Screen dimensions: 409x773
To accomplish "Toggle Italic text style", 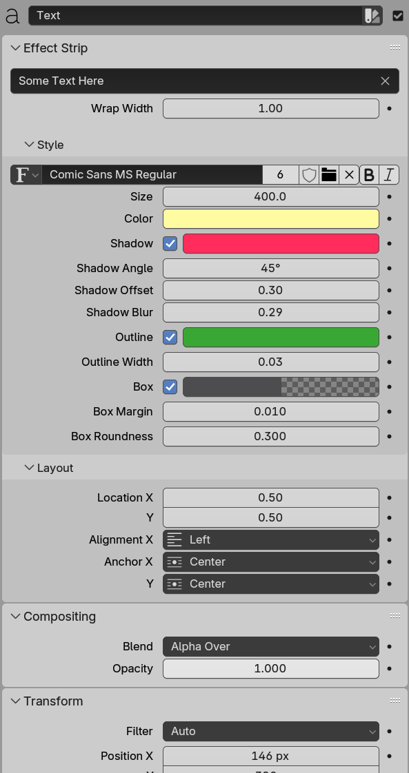I will (389, 174).
